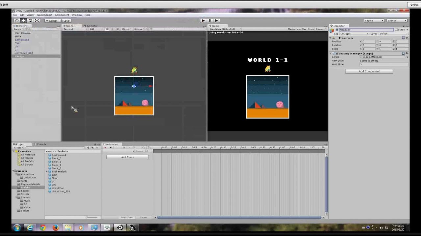This screenshot has width=421, height=236.
Task: Select the Scale tool in toolbar
Action: pos(37,20)
